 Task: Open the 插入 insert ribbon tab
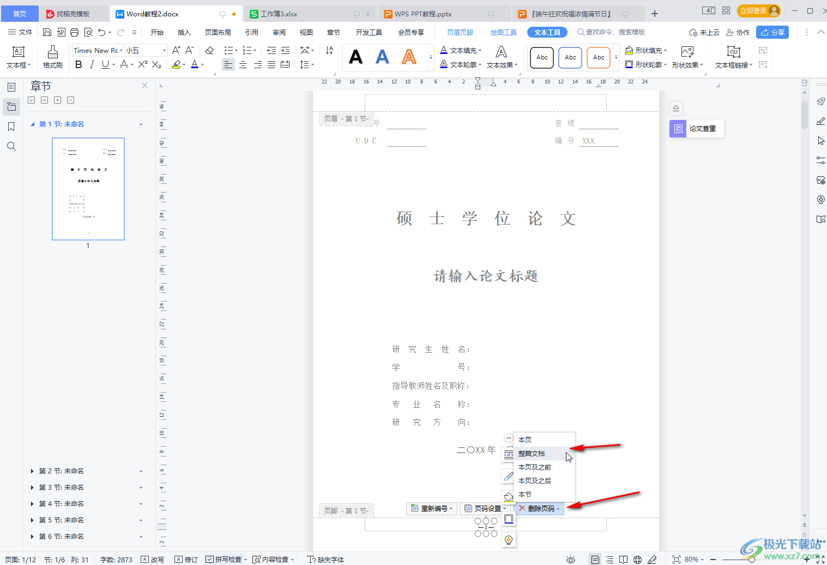coord(184,33)
